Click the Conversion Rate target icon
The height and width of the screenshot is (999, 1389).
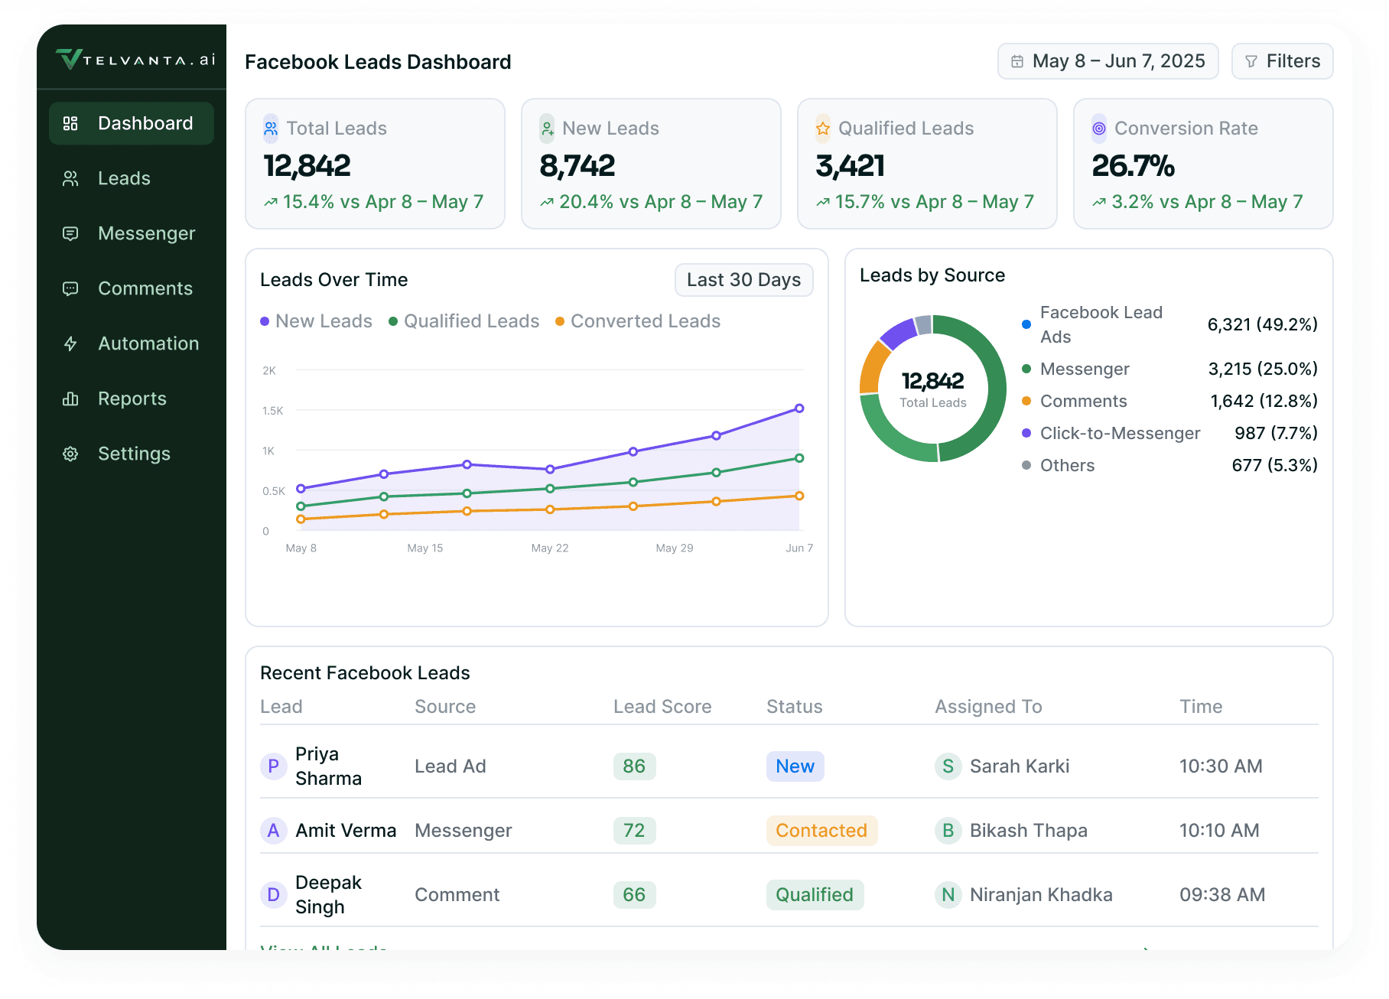tap(1099, 129)
